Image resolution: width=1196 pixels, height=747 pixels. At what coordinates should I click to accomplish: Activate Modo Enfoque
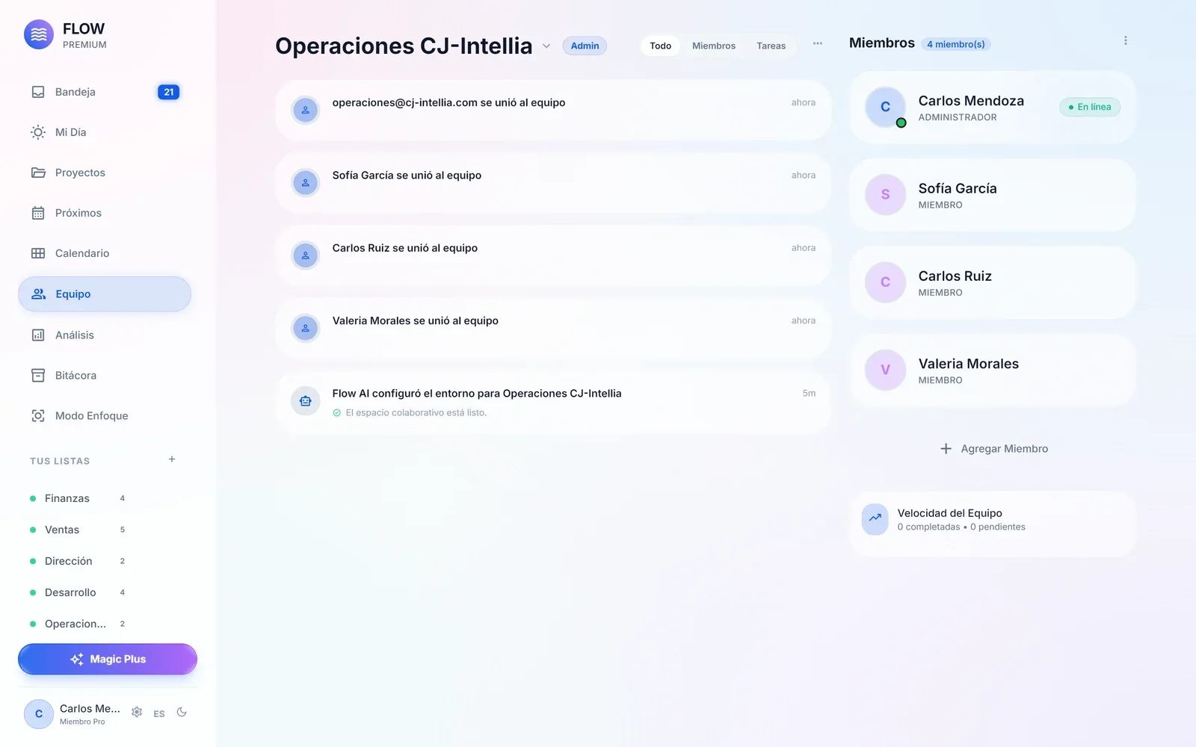point(105,416)
